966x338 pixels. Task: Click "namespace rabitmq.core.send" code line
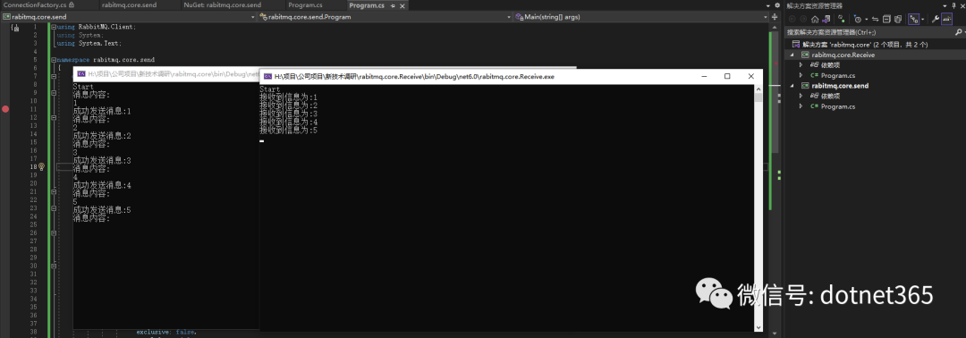pyautogui.click(x=106, y=60)
